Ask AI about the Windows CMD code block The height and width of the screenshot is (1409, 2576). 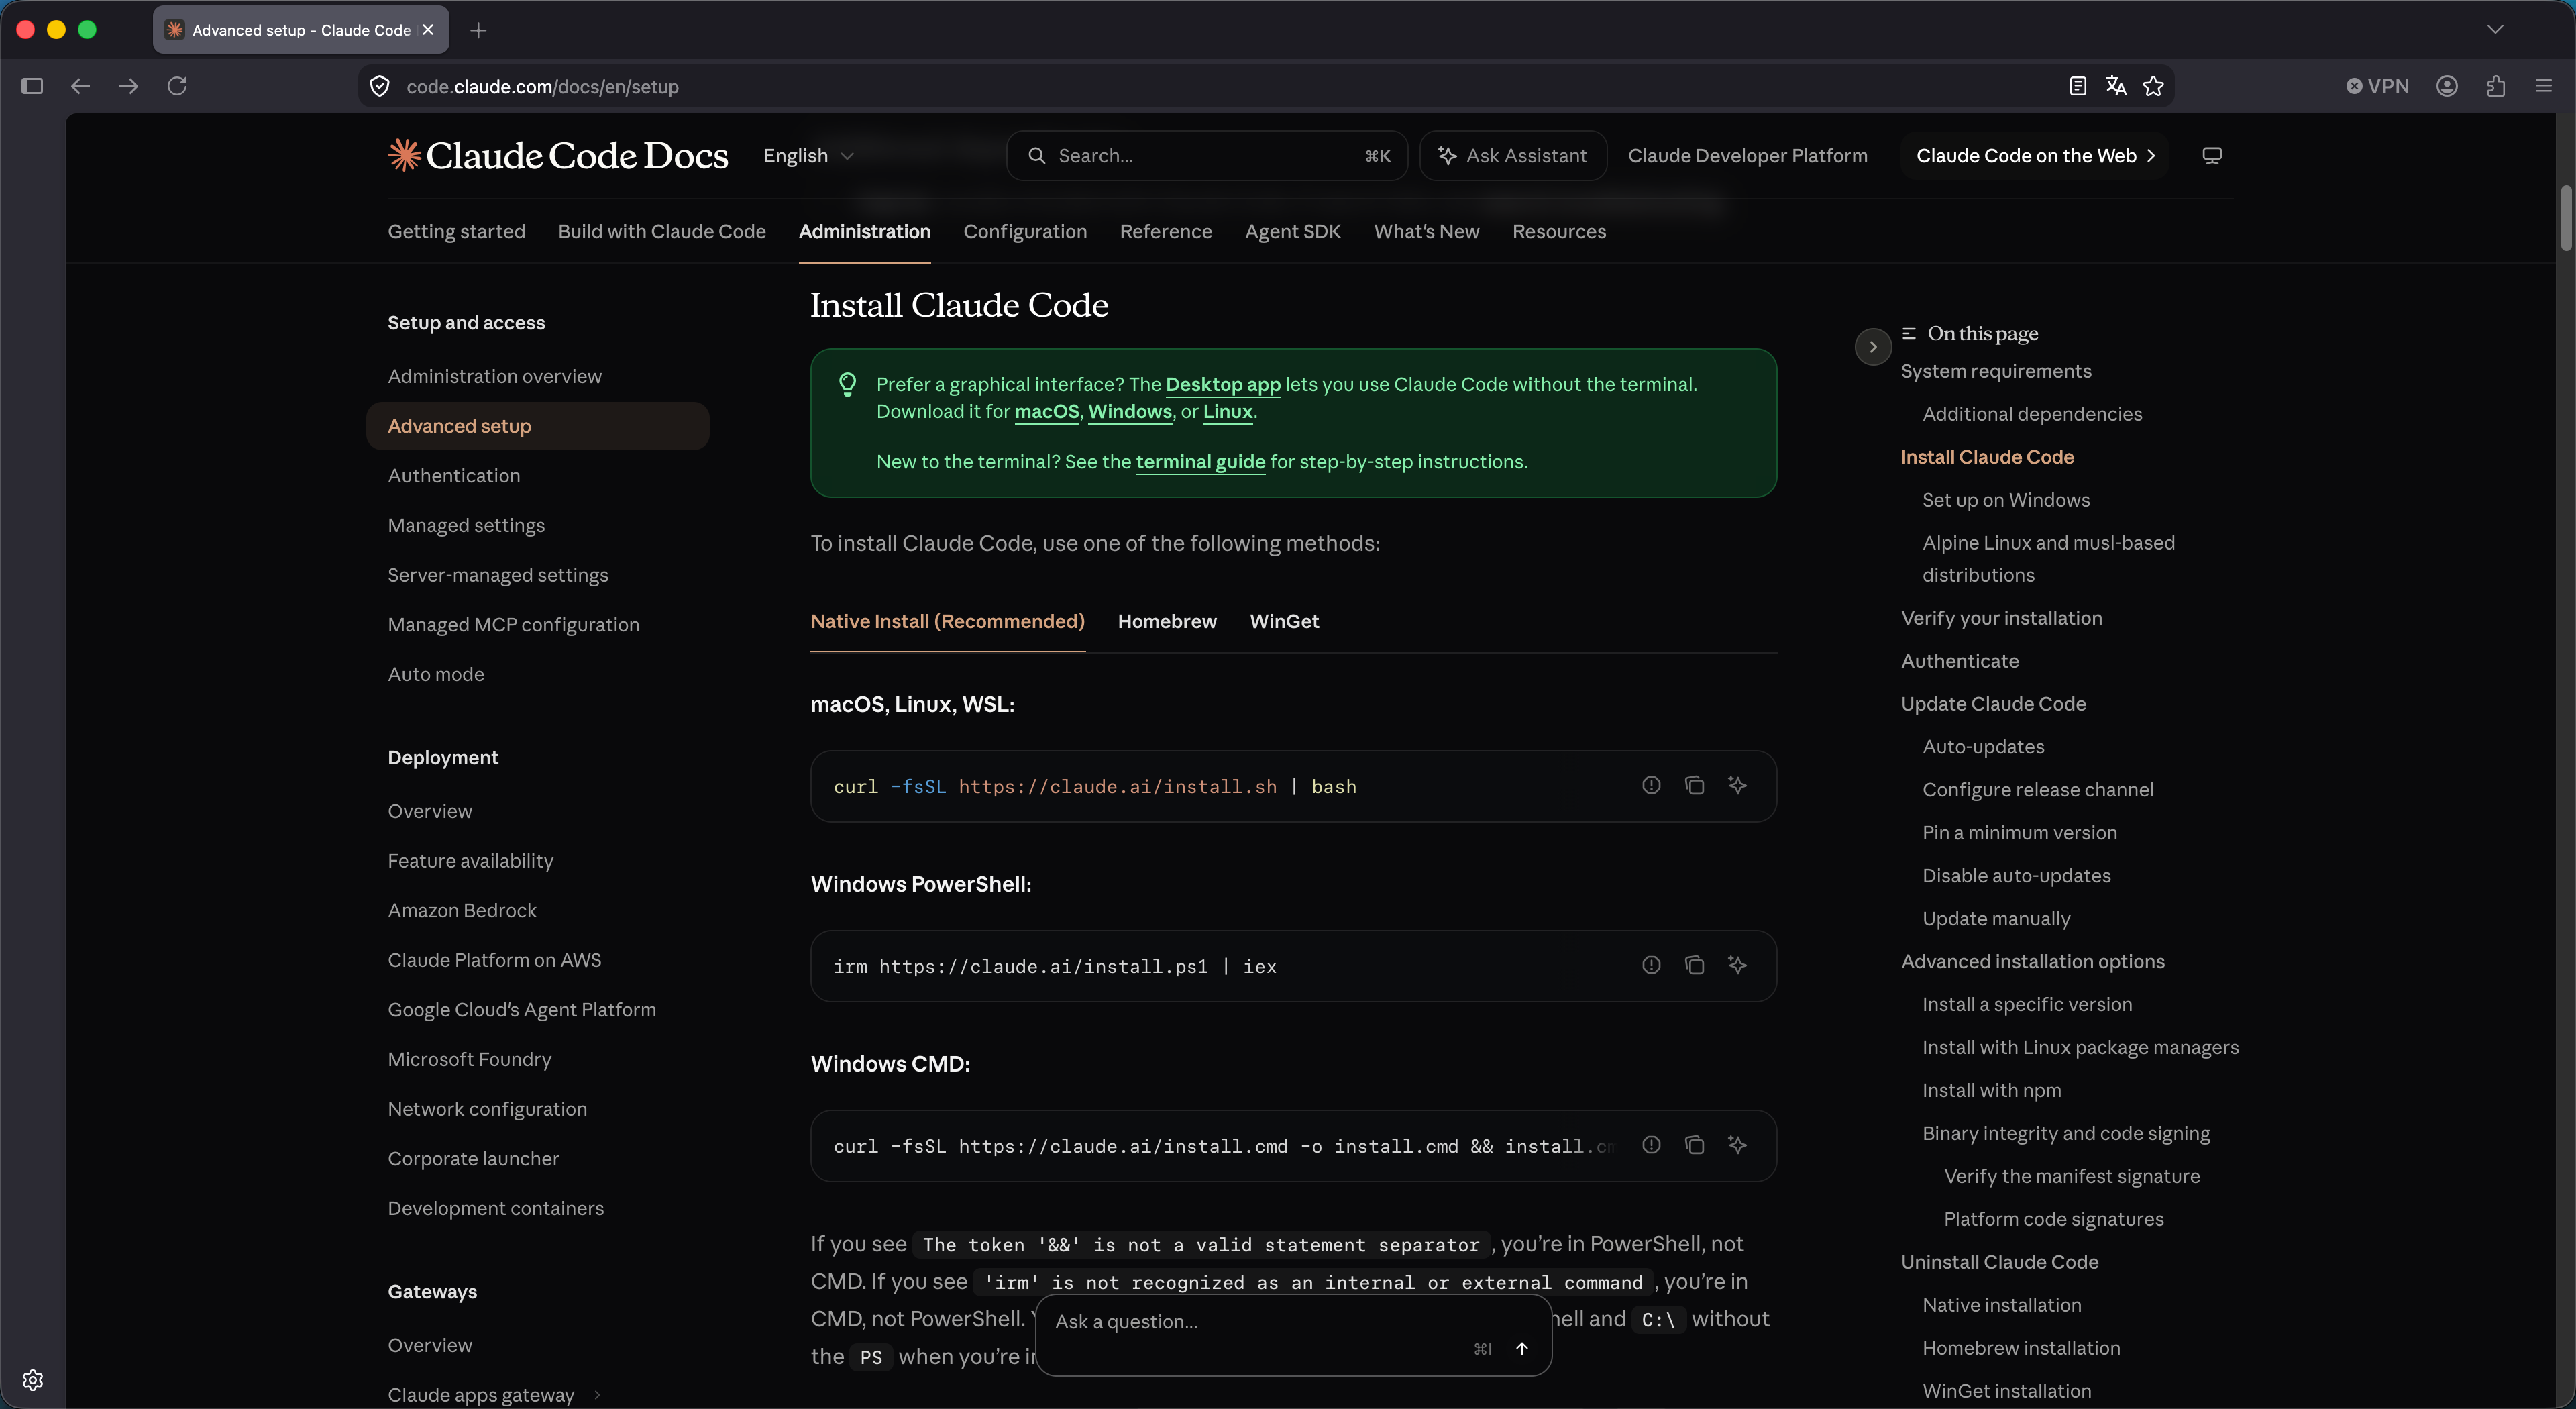tap(1737, 1145)
